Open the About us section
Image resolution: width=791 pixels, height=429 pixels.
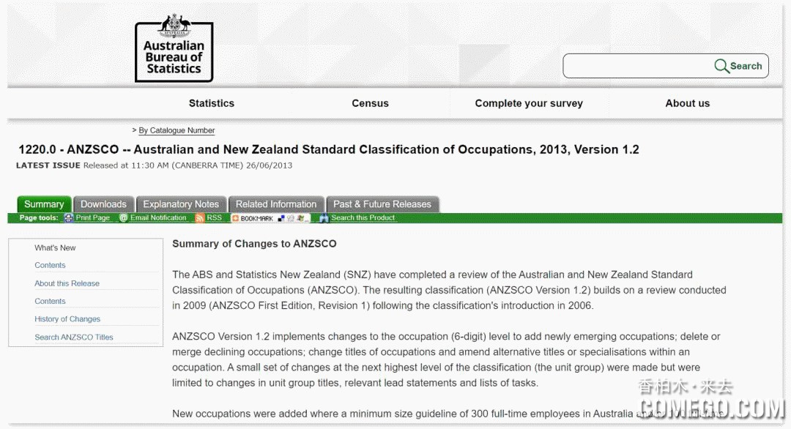click(x=687, y=103)
